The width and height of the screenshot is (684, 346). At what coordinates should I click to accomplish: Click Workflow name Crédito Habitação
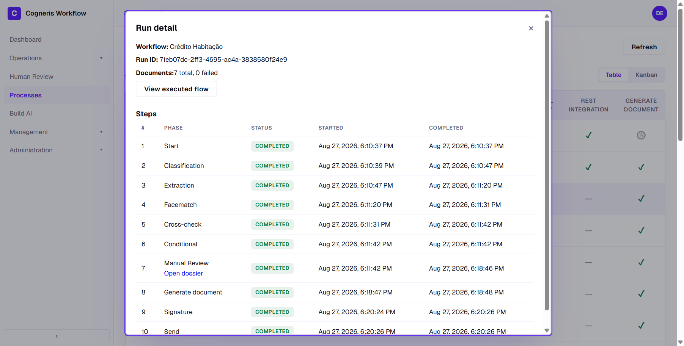196,47
